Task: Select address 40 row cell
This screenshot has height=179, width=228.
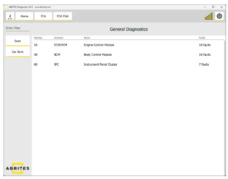Action: (x=36, y=55)
